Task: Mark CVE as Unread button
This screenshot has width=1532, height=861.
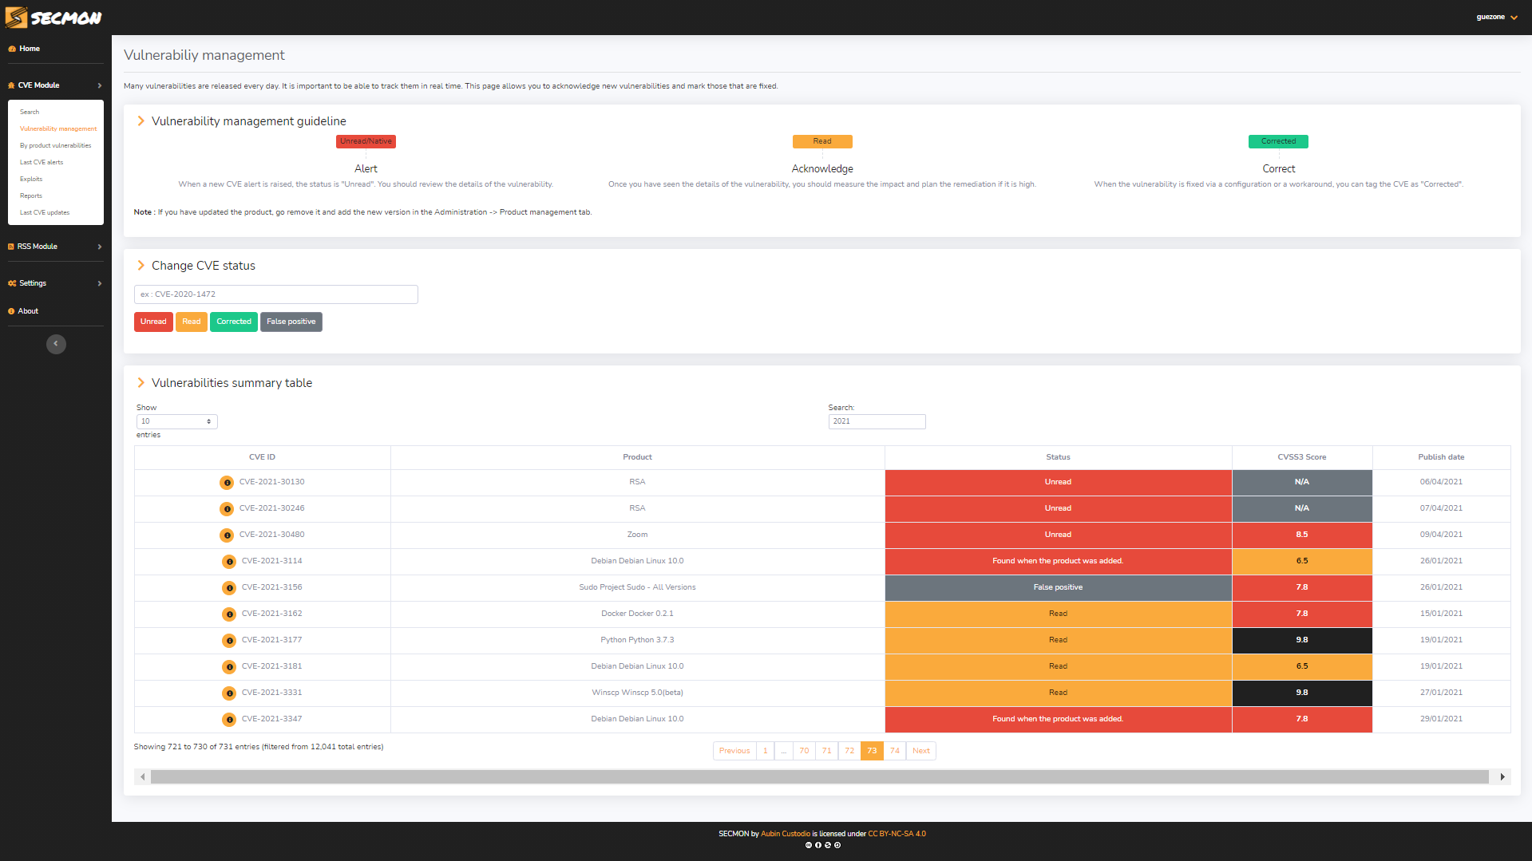Action: 153,322
